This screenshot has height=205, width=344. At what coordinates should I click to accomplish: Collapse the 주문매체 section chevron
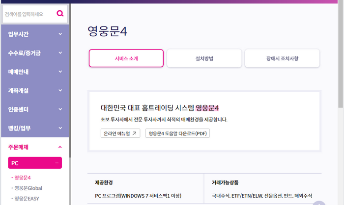coord(60,147)
